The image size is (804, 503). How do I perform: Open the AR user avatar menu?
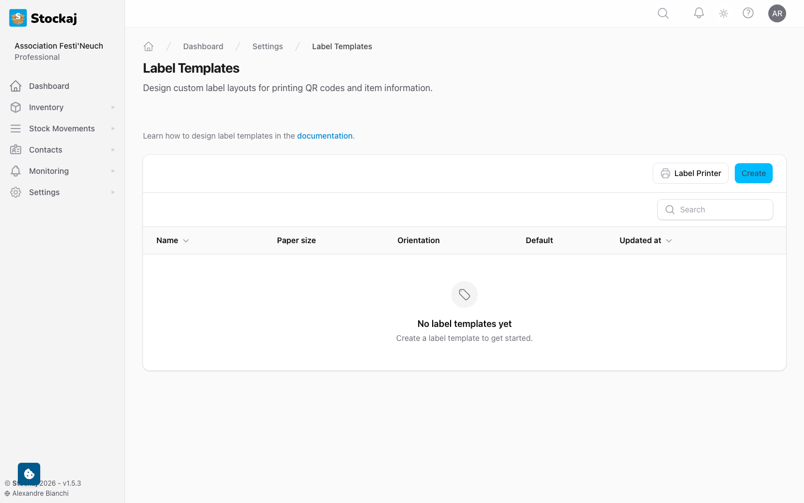777,13
